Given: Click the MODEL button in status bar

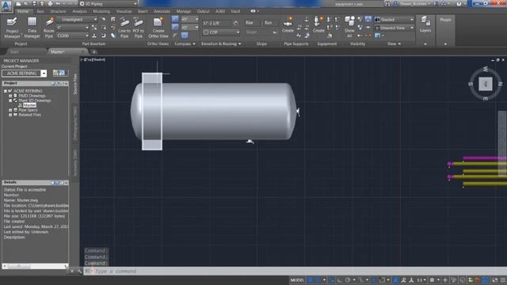Looking at the screenshot, I should 297,279.
